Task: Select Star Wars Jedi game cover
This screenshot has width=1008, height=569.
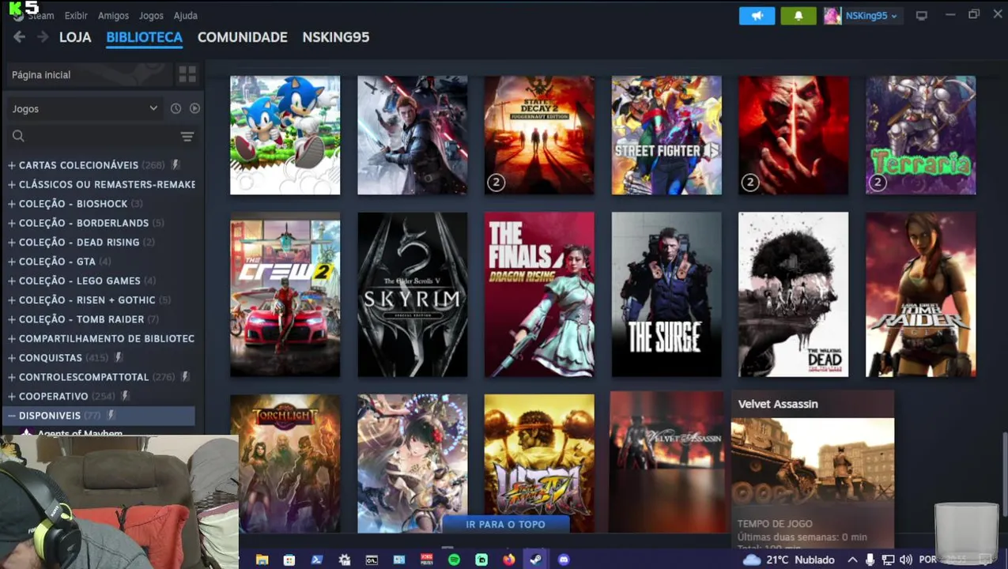Action: [413, 135]
